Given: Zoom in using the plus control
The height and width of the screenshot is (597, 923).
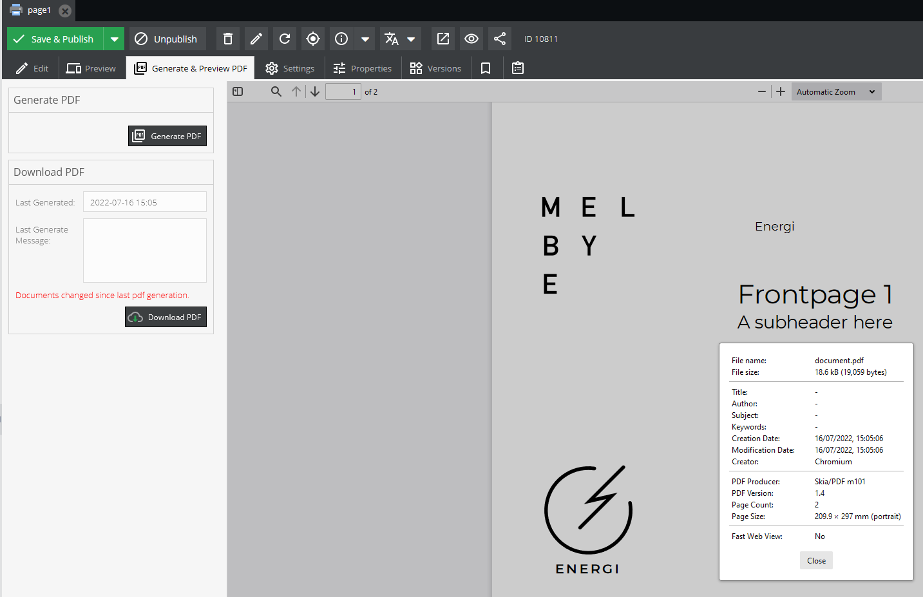Looking at the screenshot, I should 780,91.
